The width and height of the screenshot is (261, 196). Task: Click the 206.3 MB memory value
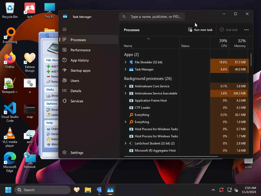click(x=239, y=93)
